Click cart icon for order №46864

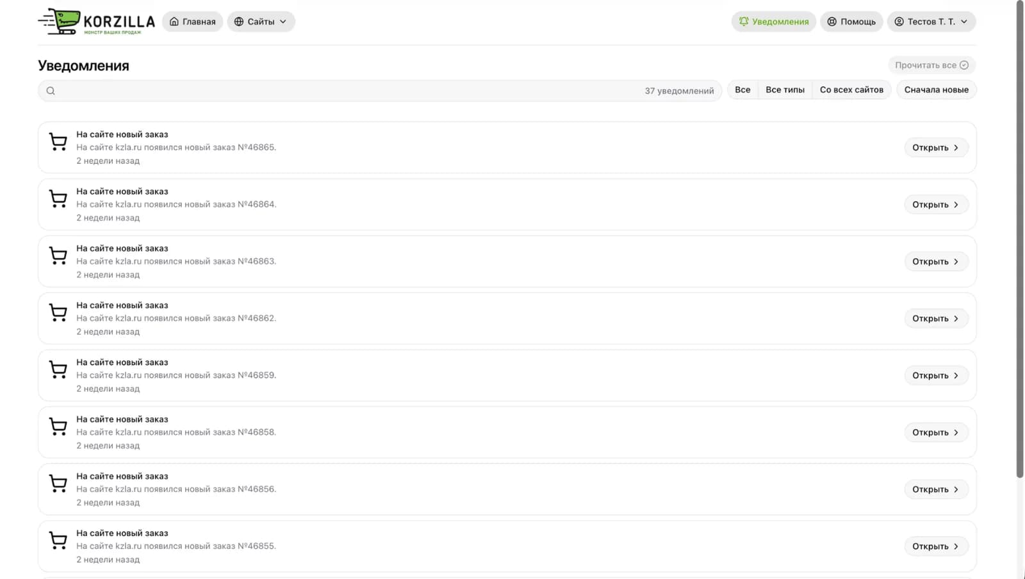(x=58, y=199)
